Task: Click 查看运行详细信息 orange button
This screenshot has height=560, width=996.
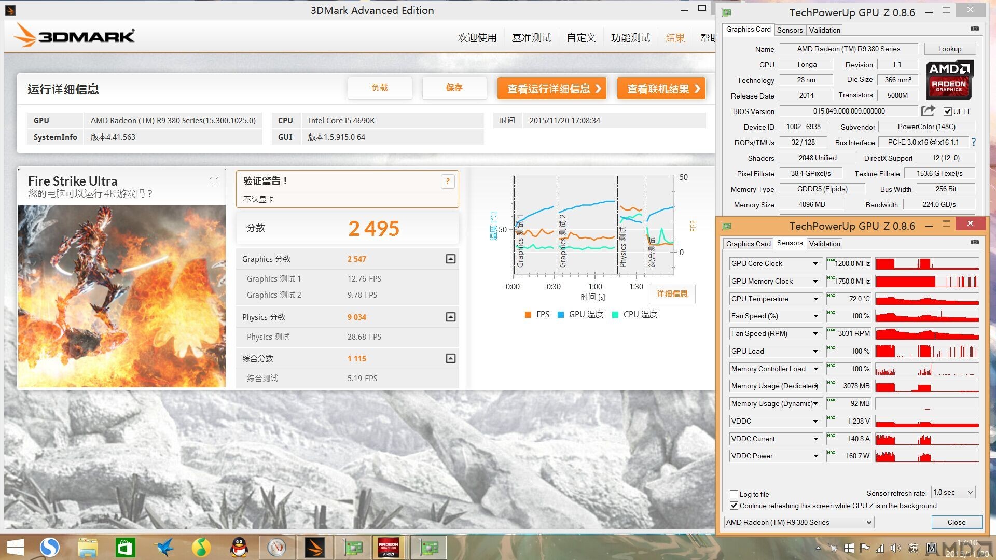Action: [x=552, y=89]
